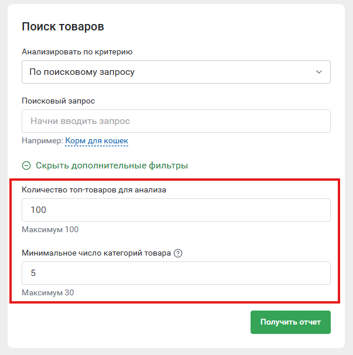Click the 'Количество топ-товаров для анализа' label
The image size is (353, 355).
click(94, 189)
